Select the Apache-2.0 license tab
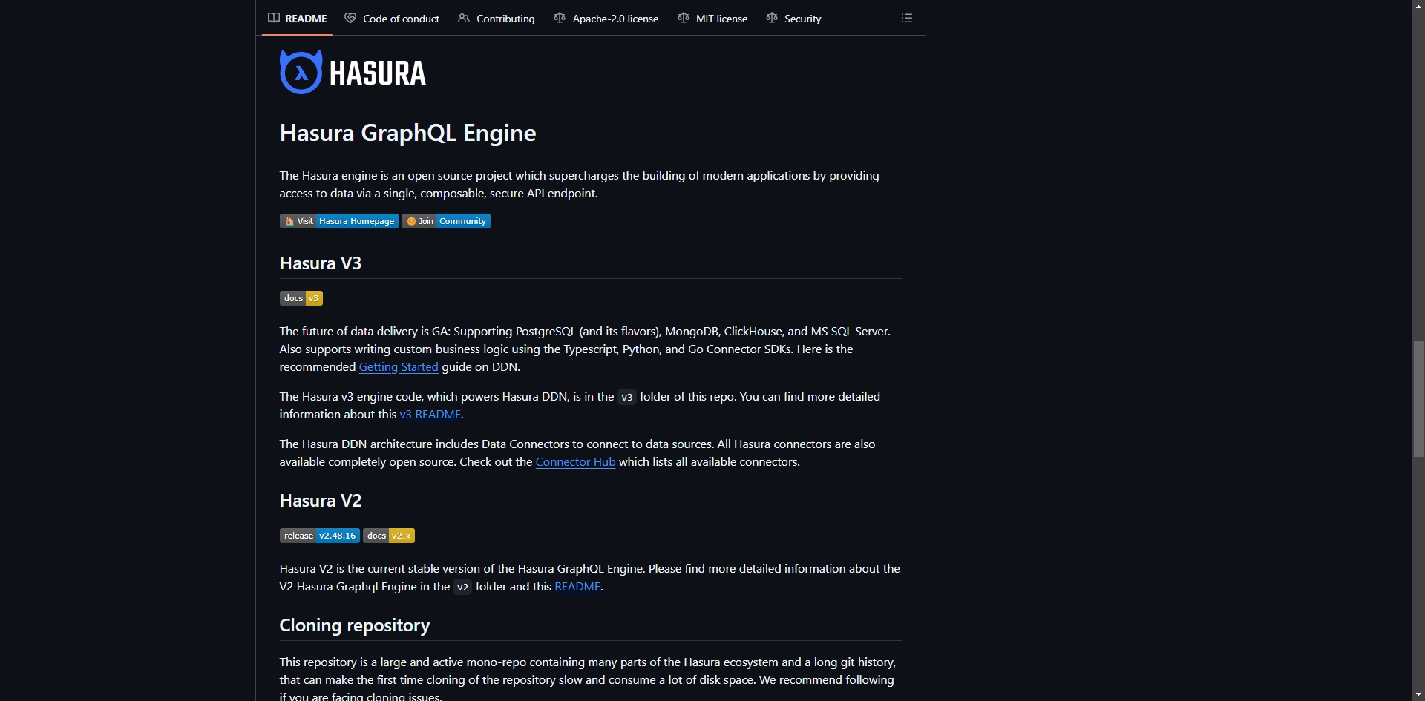 (x=606, y=19)
